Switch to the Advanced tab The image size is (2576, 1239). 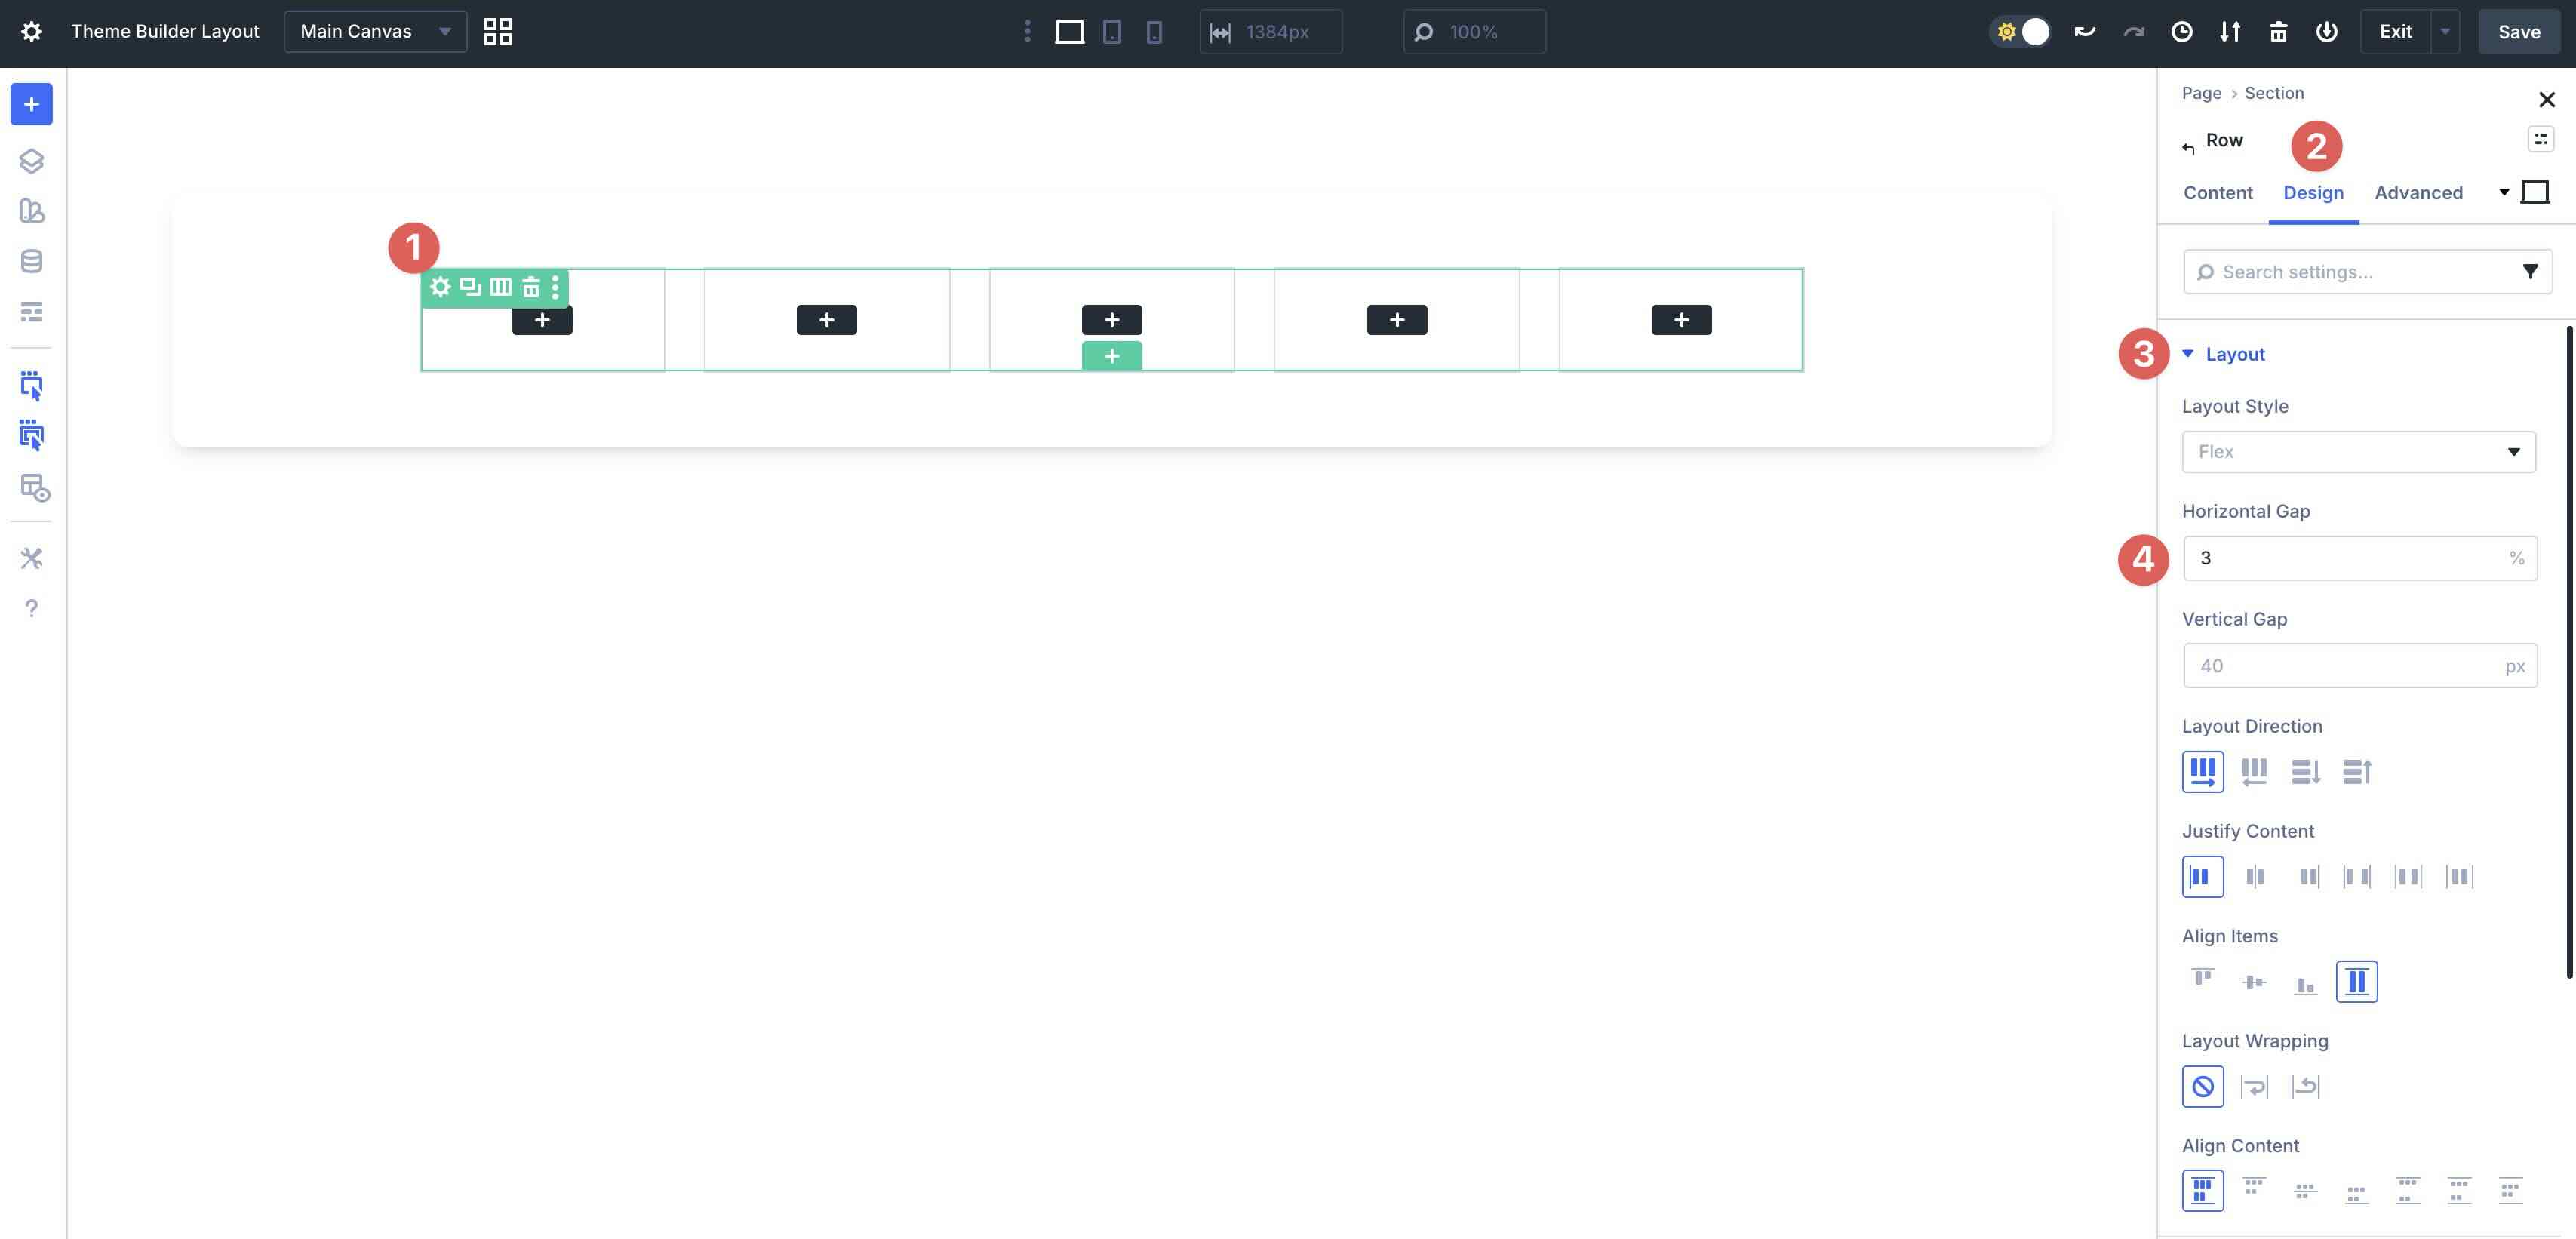[2418, 193]
